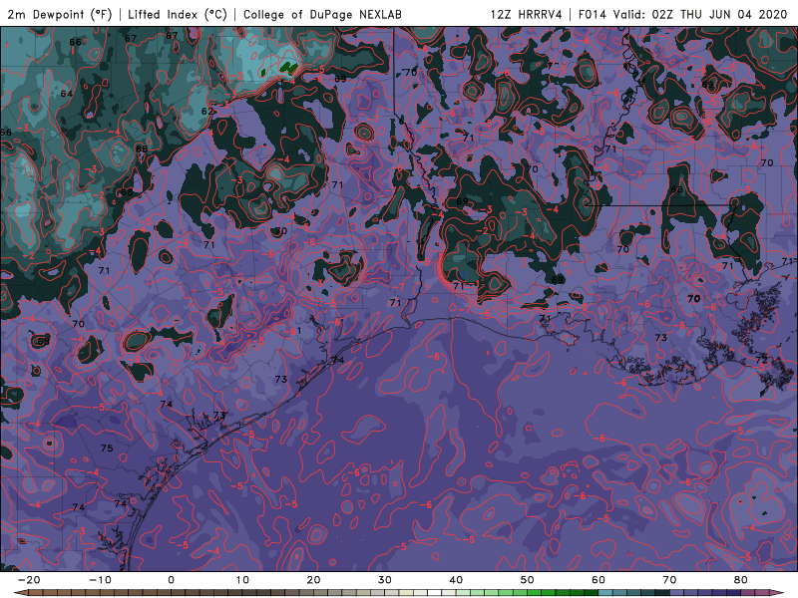The height and width of the screenshot is (598, 798).
Task: Click the dewpoint value 64 on the map
Action: (x=66, y=94)
